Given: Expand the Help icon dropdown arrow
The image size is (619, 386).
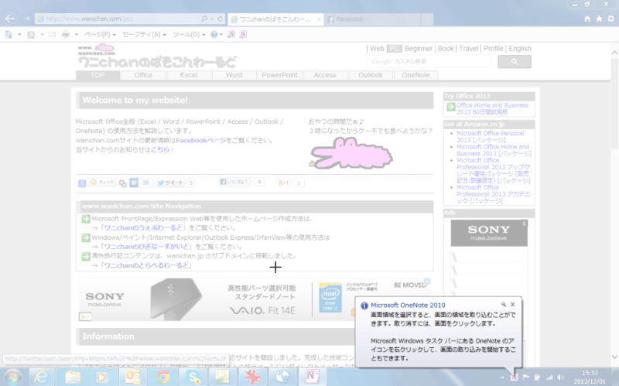Looking at the screenshot, I should [x=221, y=35].
